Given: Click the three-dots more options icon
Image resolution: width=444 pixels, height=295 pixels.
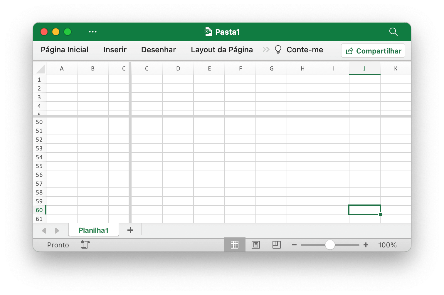Looking at the screenshot, I should (x=93, y=32).
